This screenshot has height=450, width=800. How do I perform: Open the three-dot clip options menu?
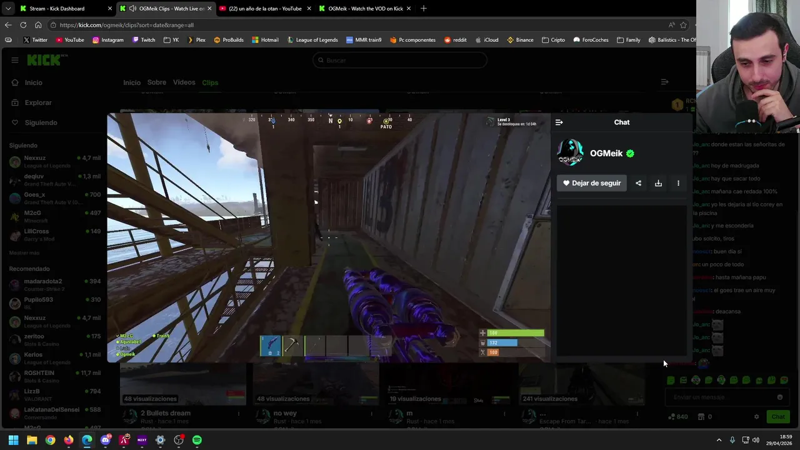(x=678, y=183)
